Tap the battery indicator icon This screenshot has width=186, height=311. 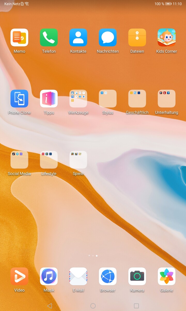tap(168, 4)
